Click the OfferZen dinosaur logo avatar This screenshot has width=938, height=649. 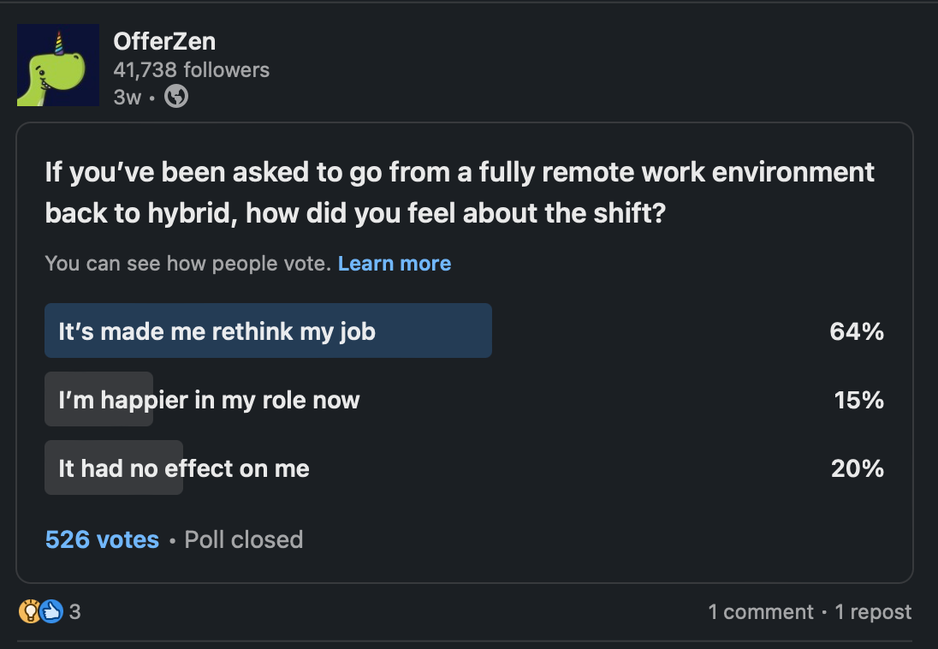coord(57,65)
